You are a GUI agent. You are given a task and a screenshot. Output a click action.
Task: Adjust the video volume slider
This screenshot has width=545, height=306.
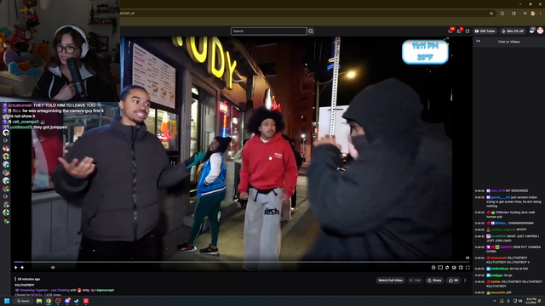53,268
